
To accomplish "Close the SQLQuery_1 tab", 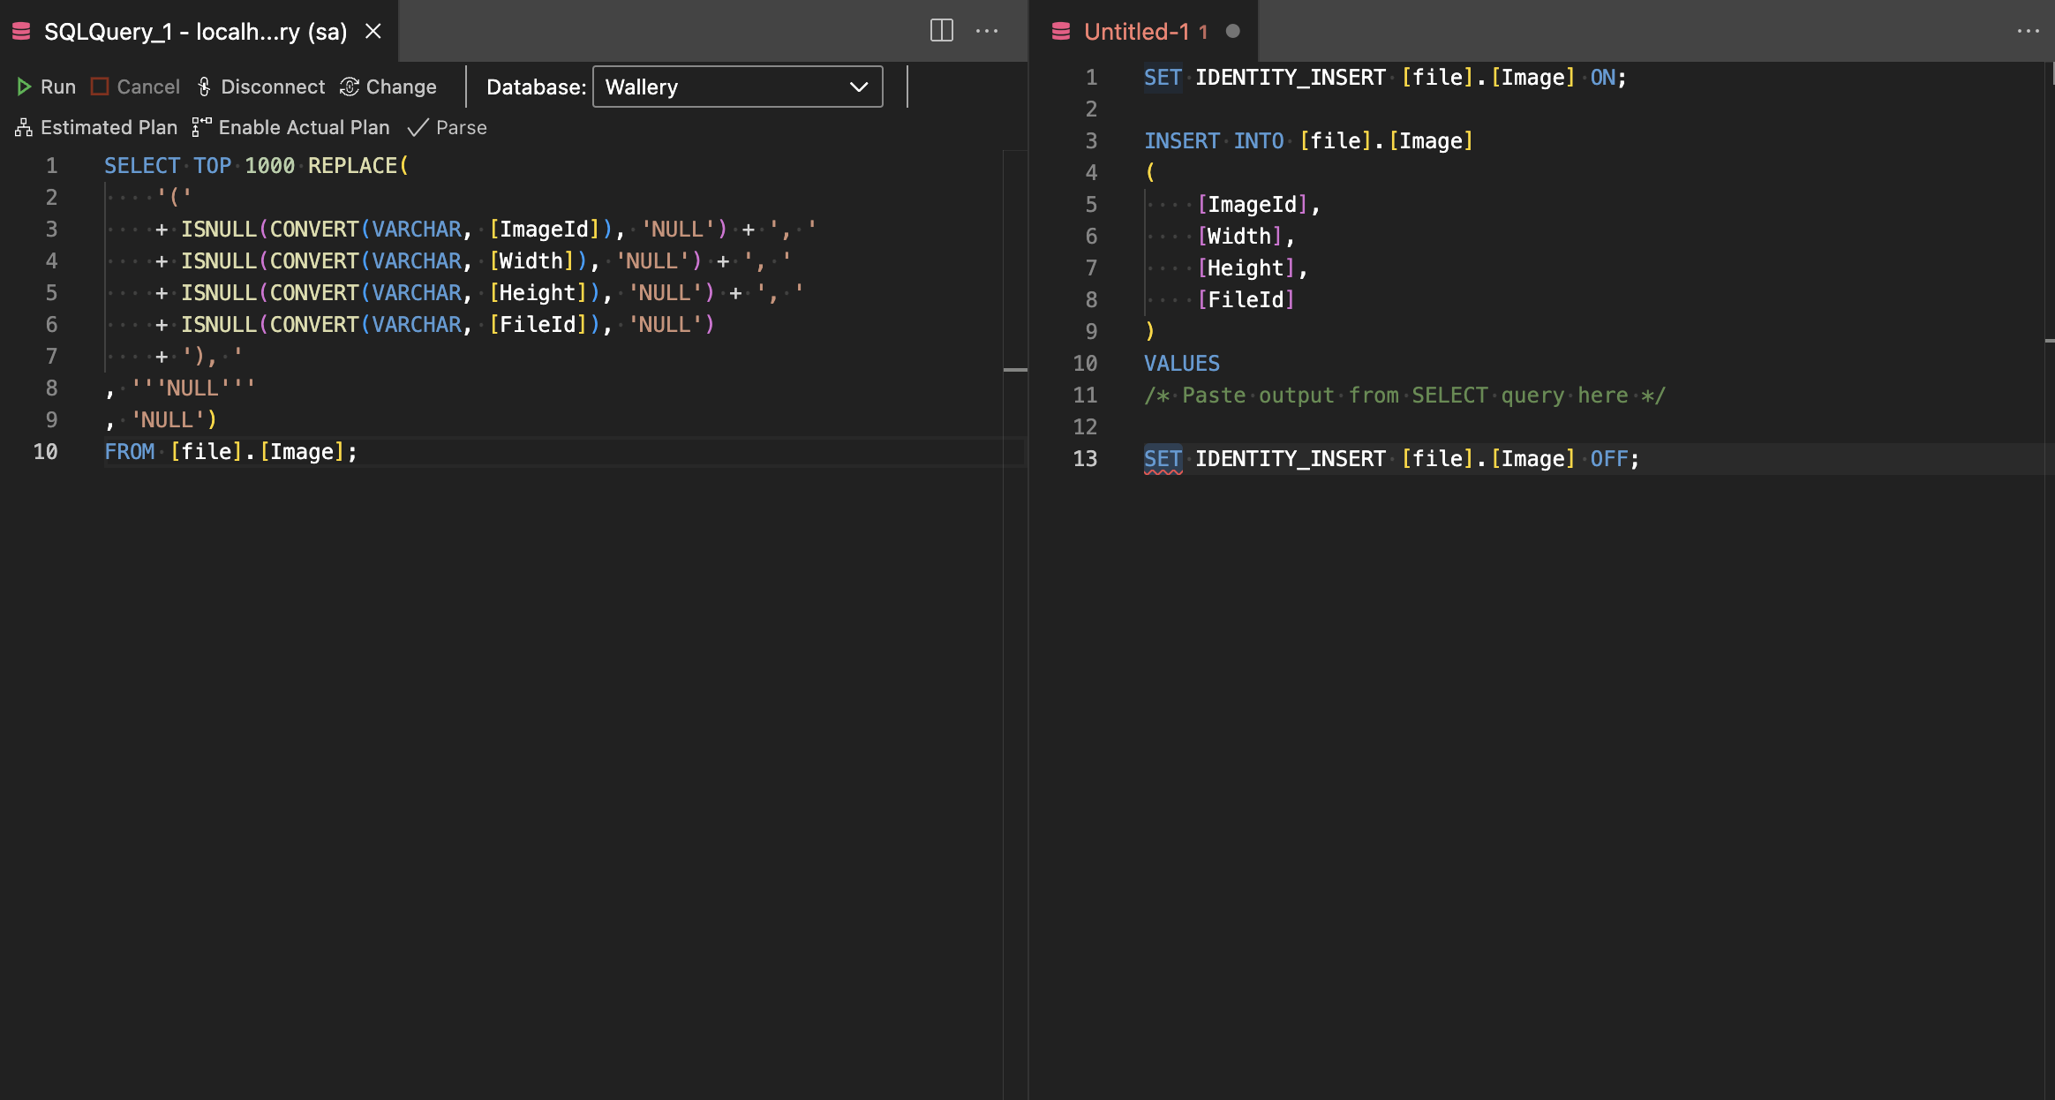I will pyautogui.click(x=373, y=32).
